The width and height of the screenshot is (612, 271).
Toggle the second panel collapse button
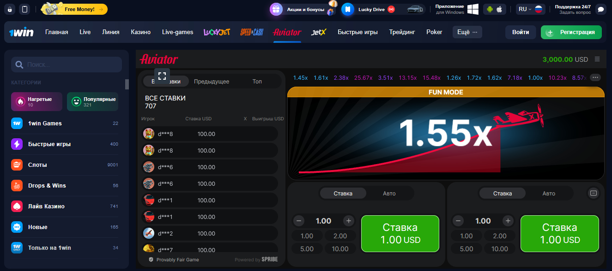(593, 194)
